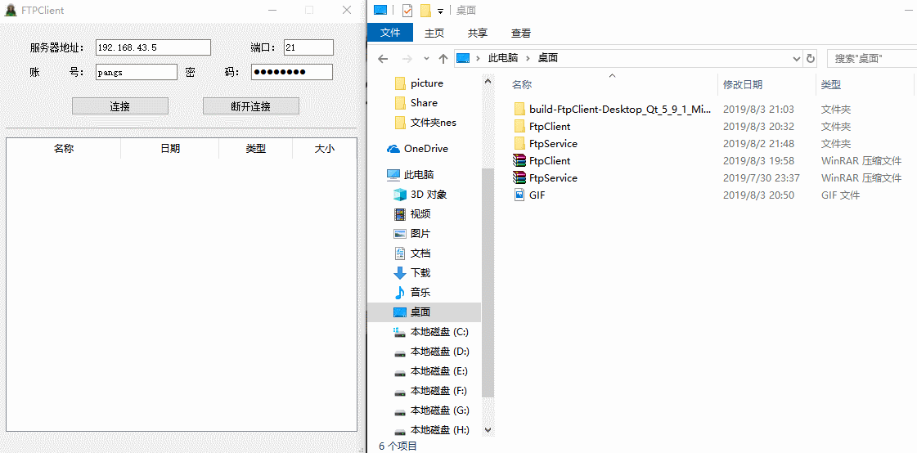This screenshot has height=453, width=917.
Task: Sort Explorer files by 类型 column
Action: [865, 85]
